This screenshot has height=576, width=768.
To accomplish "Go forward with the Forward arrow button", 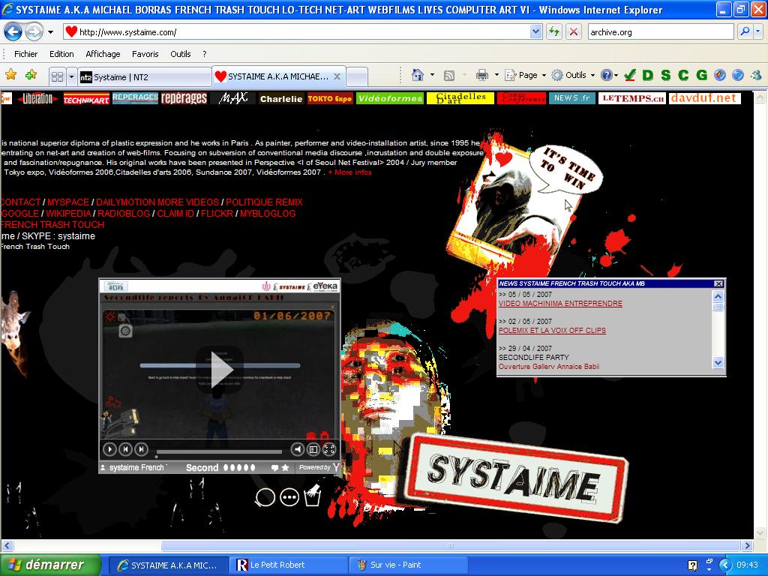I will (x=34, y=32).
